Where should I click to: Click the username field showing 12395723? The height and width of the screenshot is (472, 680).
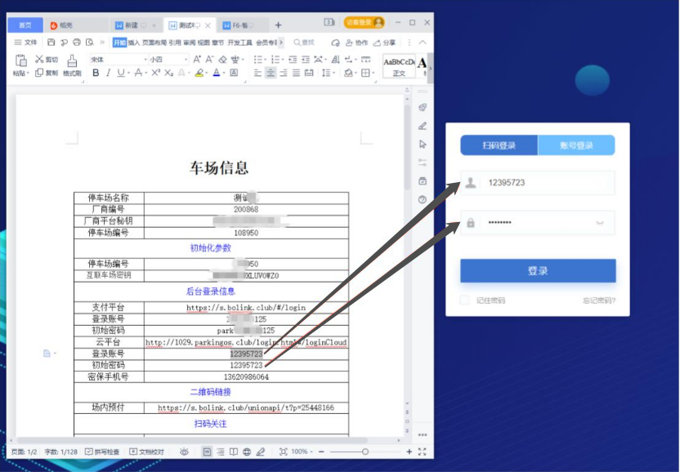(x=538, y=182)
